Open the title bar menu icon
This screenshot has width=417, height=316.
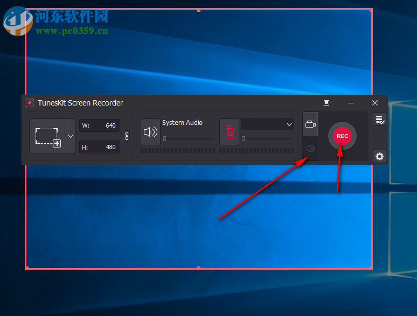326,103
